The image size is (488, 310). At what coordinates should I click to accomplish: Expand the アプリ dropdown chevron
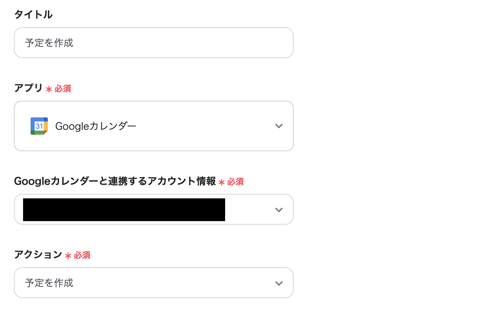[x=279, y=126]
